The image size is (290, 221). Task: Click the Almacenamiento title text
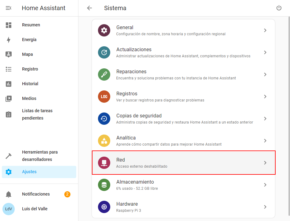pyautogui.click(x=135, y=182)
